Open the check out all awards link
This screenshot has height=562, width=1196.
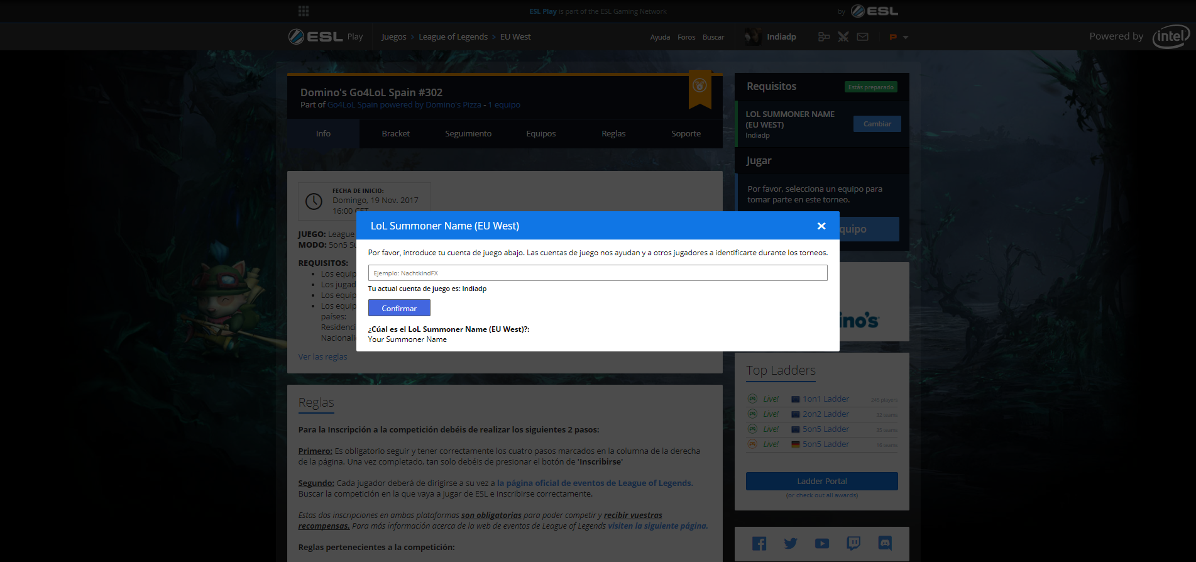pos(821,495)
